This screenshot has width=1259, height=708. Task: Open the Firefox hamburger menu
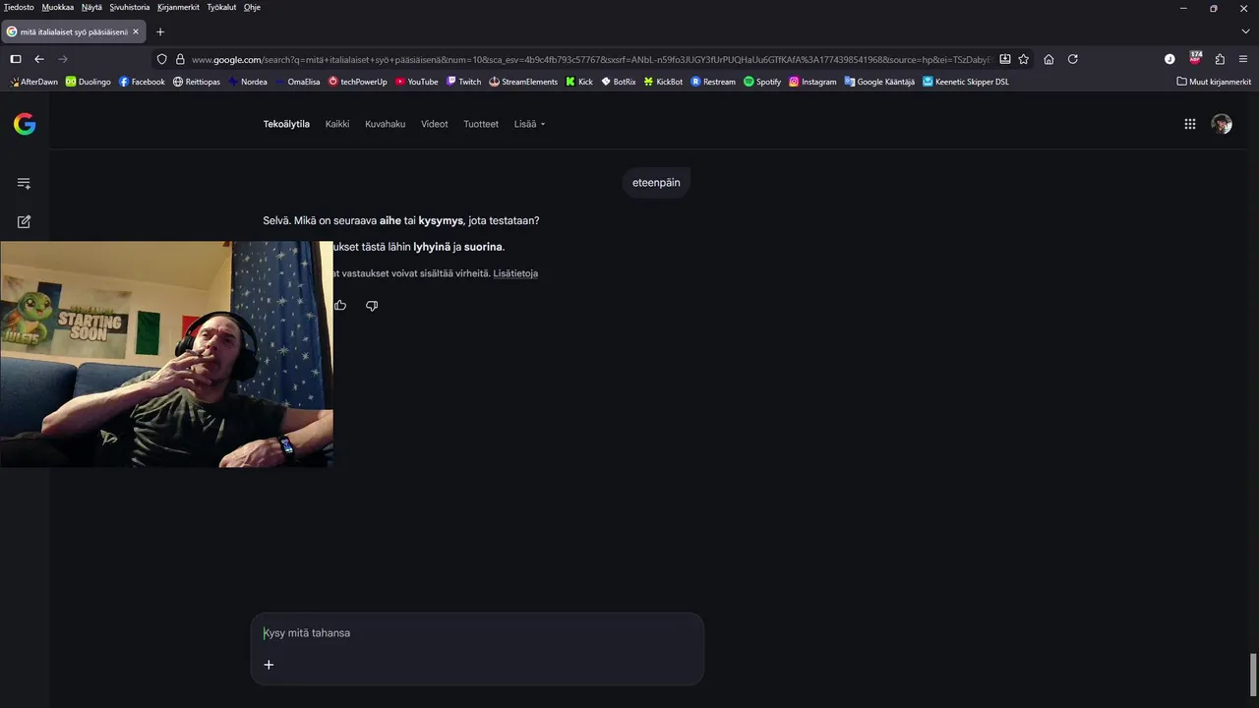click(1243, 59)
